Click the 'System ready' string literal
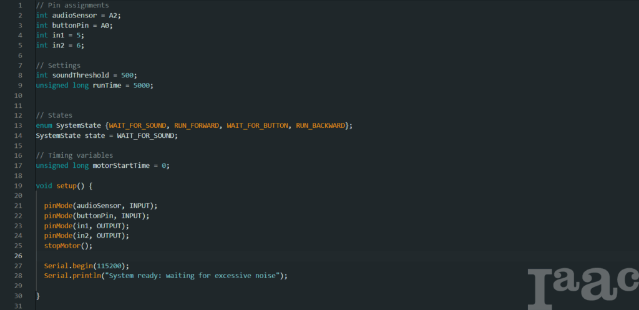The width and height of the screenshot is (639, 310). (x=195, y=276)
